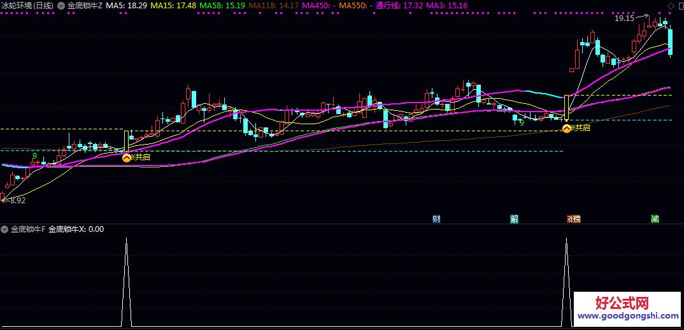Click the blue 财 event marker
This screenshot has width=684, height=330.
pyautogui.click(x=436, y=219)
